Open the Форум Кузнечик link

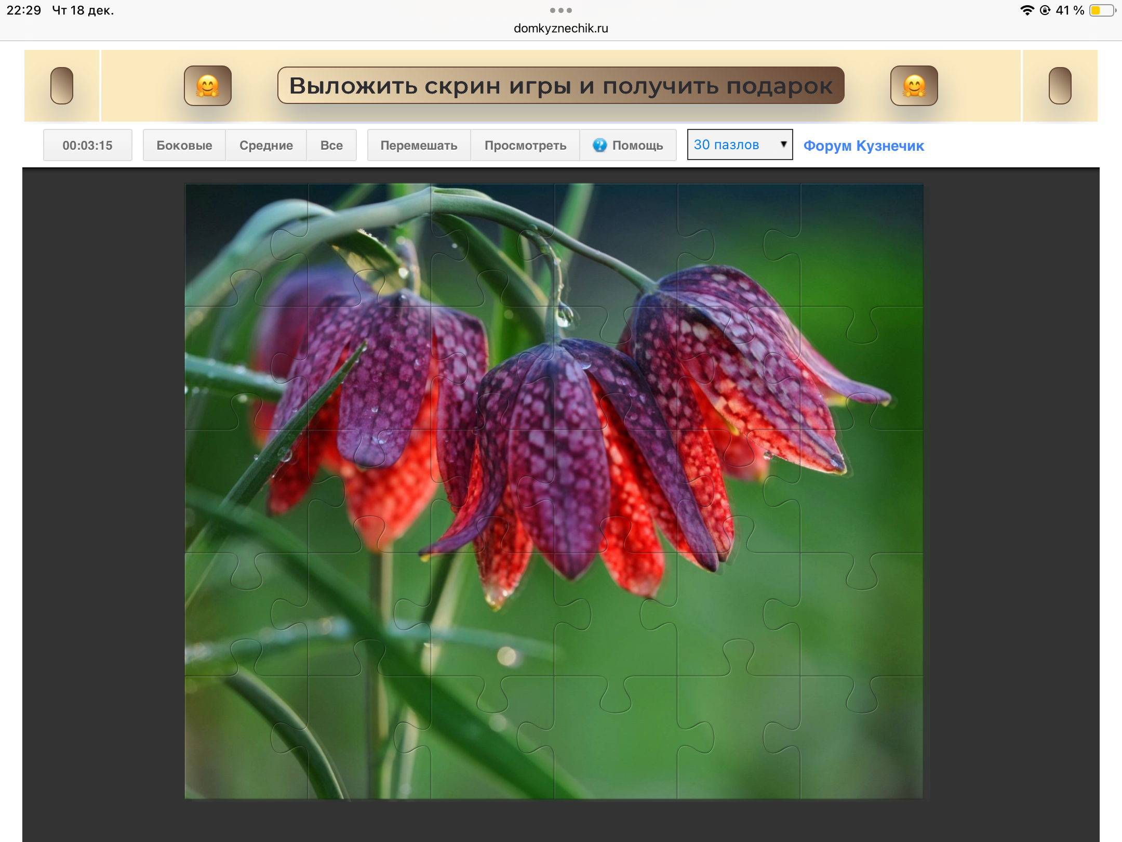click(x=863, y=146)
